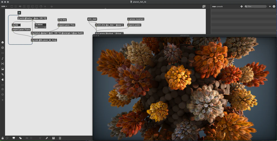
Task: Open the zoom 100% dropdown
Action: click(4, 6)
